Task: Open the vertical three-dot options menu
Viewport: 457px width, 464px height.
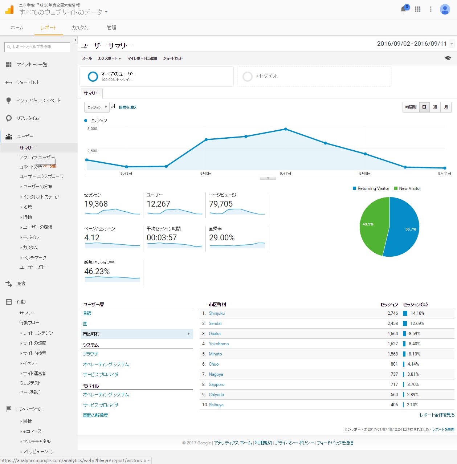Action: pos(431,9)
